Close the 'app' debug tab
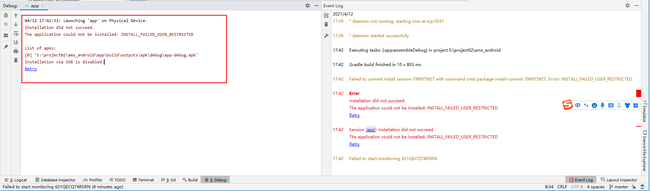 point(43,6)
